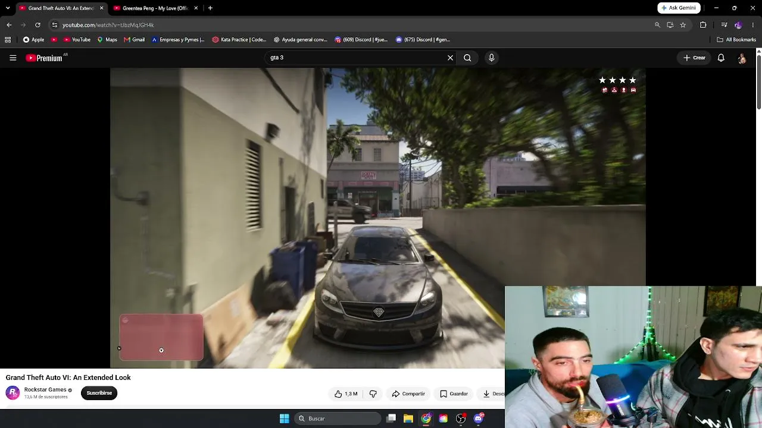The image size is (762, 428).
Task: Switch to the Greentea Peng tab
Action: pos(155,8)
